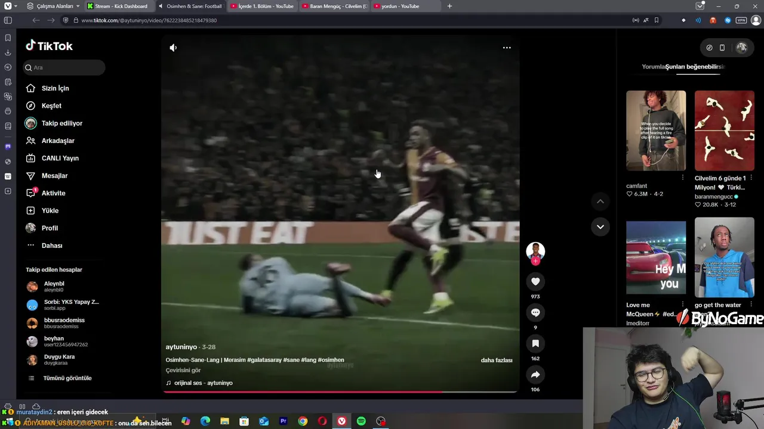
Task: Open followed account Duygu Kara
Action: pyautogui.click(x=51, y=359)
